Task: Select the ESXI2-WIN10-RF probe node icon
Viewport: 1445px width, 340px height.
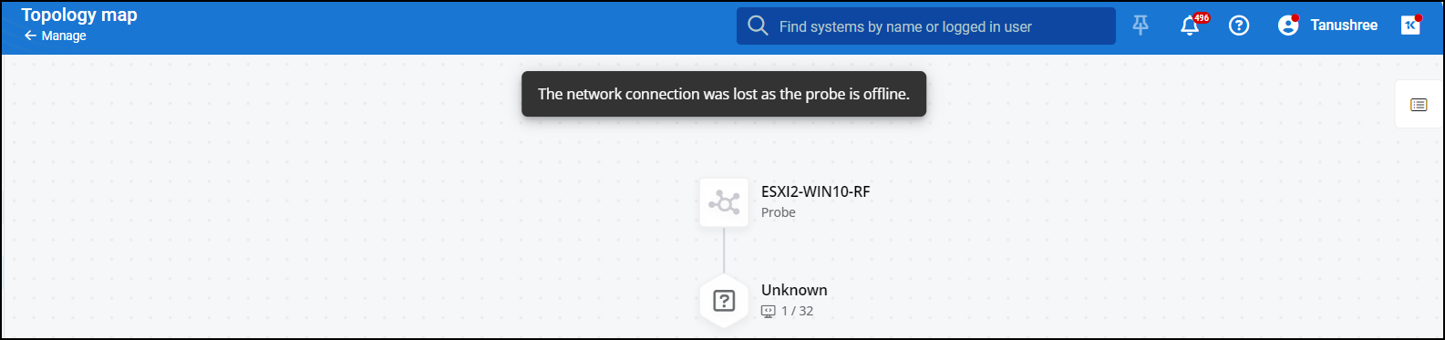Action: [x=724, y=202]
